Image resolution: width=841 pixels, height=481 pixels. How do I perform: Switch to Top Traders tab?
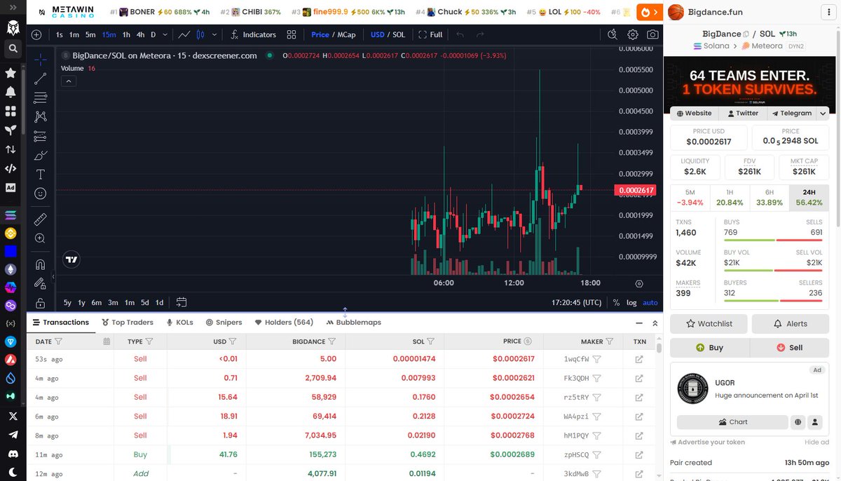128,323
